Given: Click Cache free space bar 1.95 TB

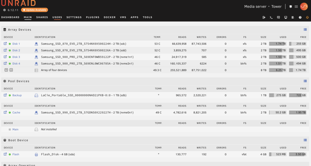Looking at the screenshot, I should 298,112.
